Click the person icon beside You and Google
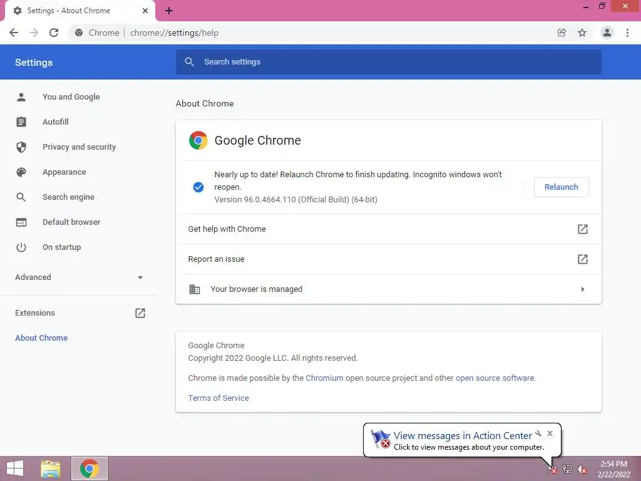Viewport: 641px width, 481px height. coord(21,97)
